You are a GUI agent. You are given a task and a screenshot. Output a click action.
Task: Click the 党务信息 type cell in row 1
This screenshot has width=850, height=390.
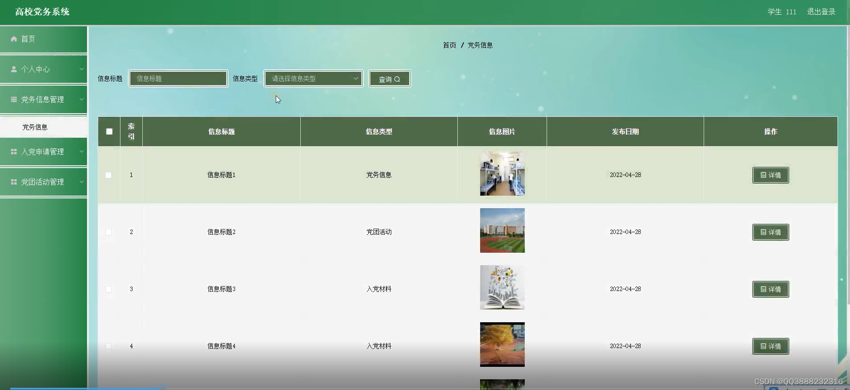(379, 175)
